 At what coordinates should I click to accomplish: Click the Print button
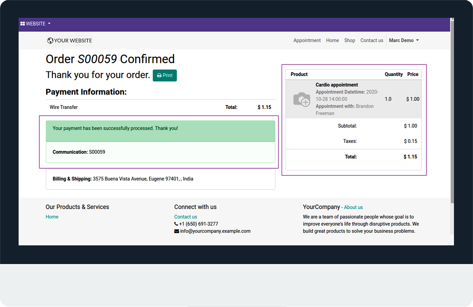tap(165, 75)
